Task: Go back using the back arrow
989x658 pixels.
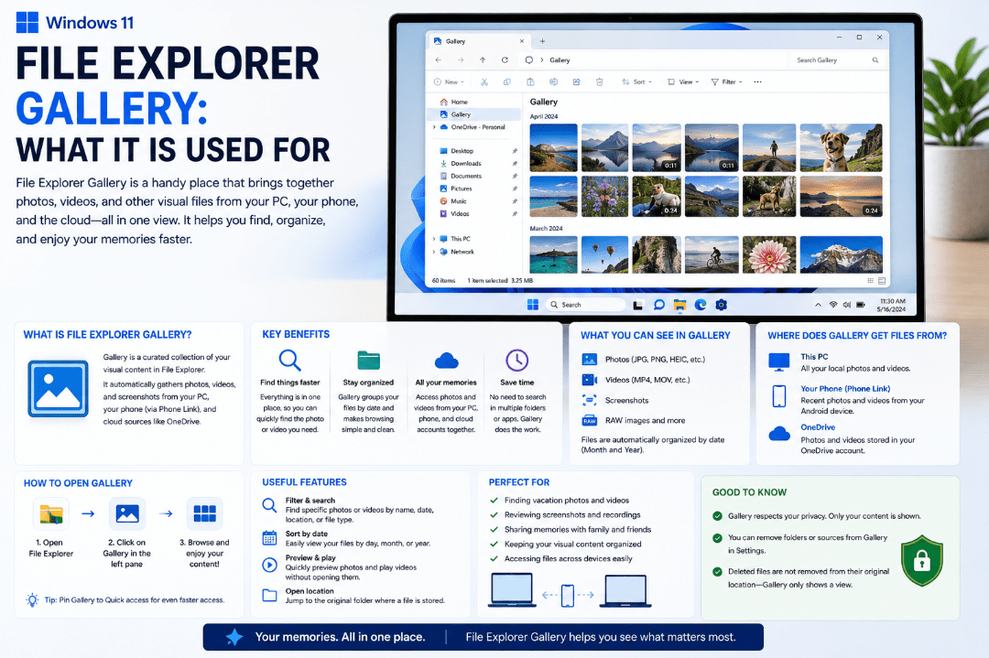Action: pos(439,59)
